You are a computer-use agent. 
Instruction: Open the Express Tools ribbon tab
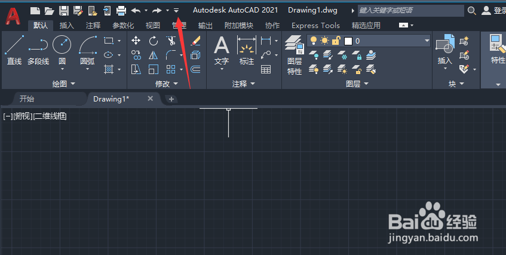315,26
